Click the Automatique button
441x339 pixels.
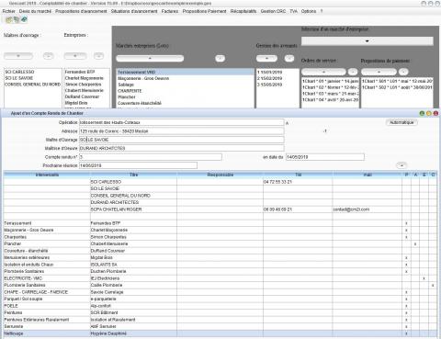(x=401, y=122)
